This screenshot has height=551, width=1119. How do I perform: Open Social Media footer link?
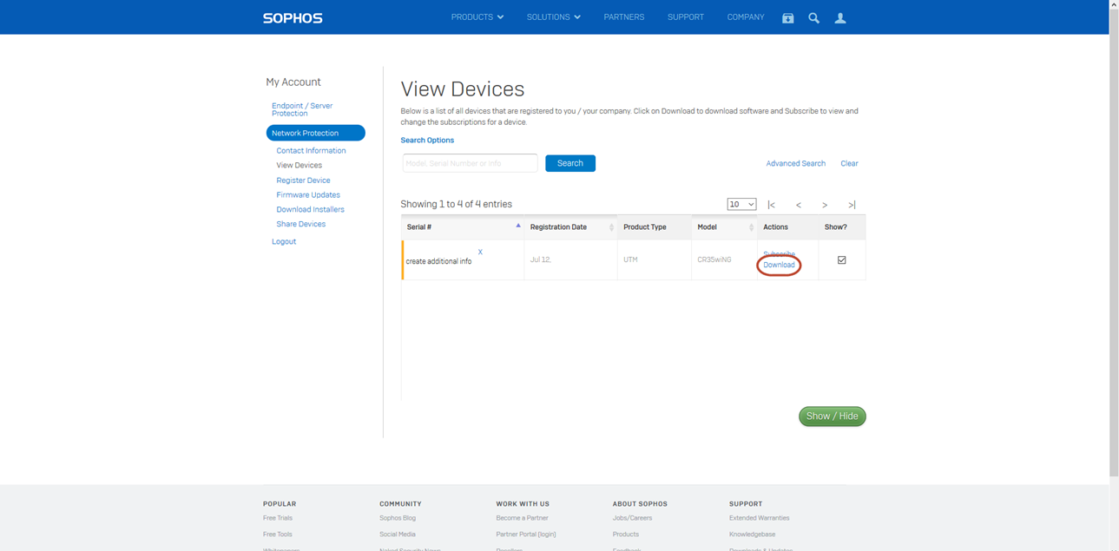[398, 535]
